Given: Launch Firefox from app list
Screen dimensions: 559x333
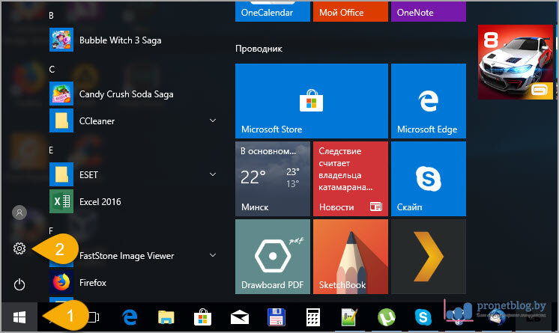Looking at the screenshot, I should pyautogui.click(x=133, y=282).
